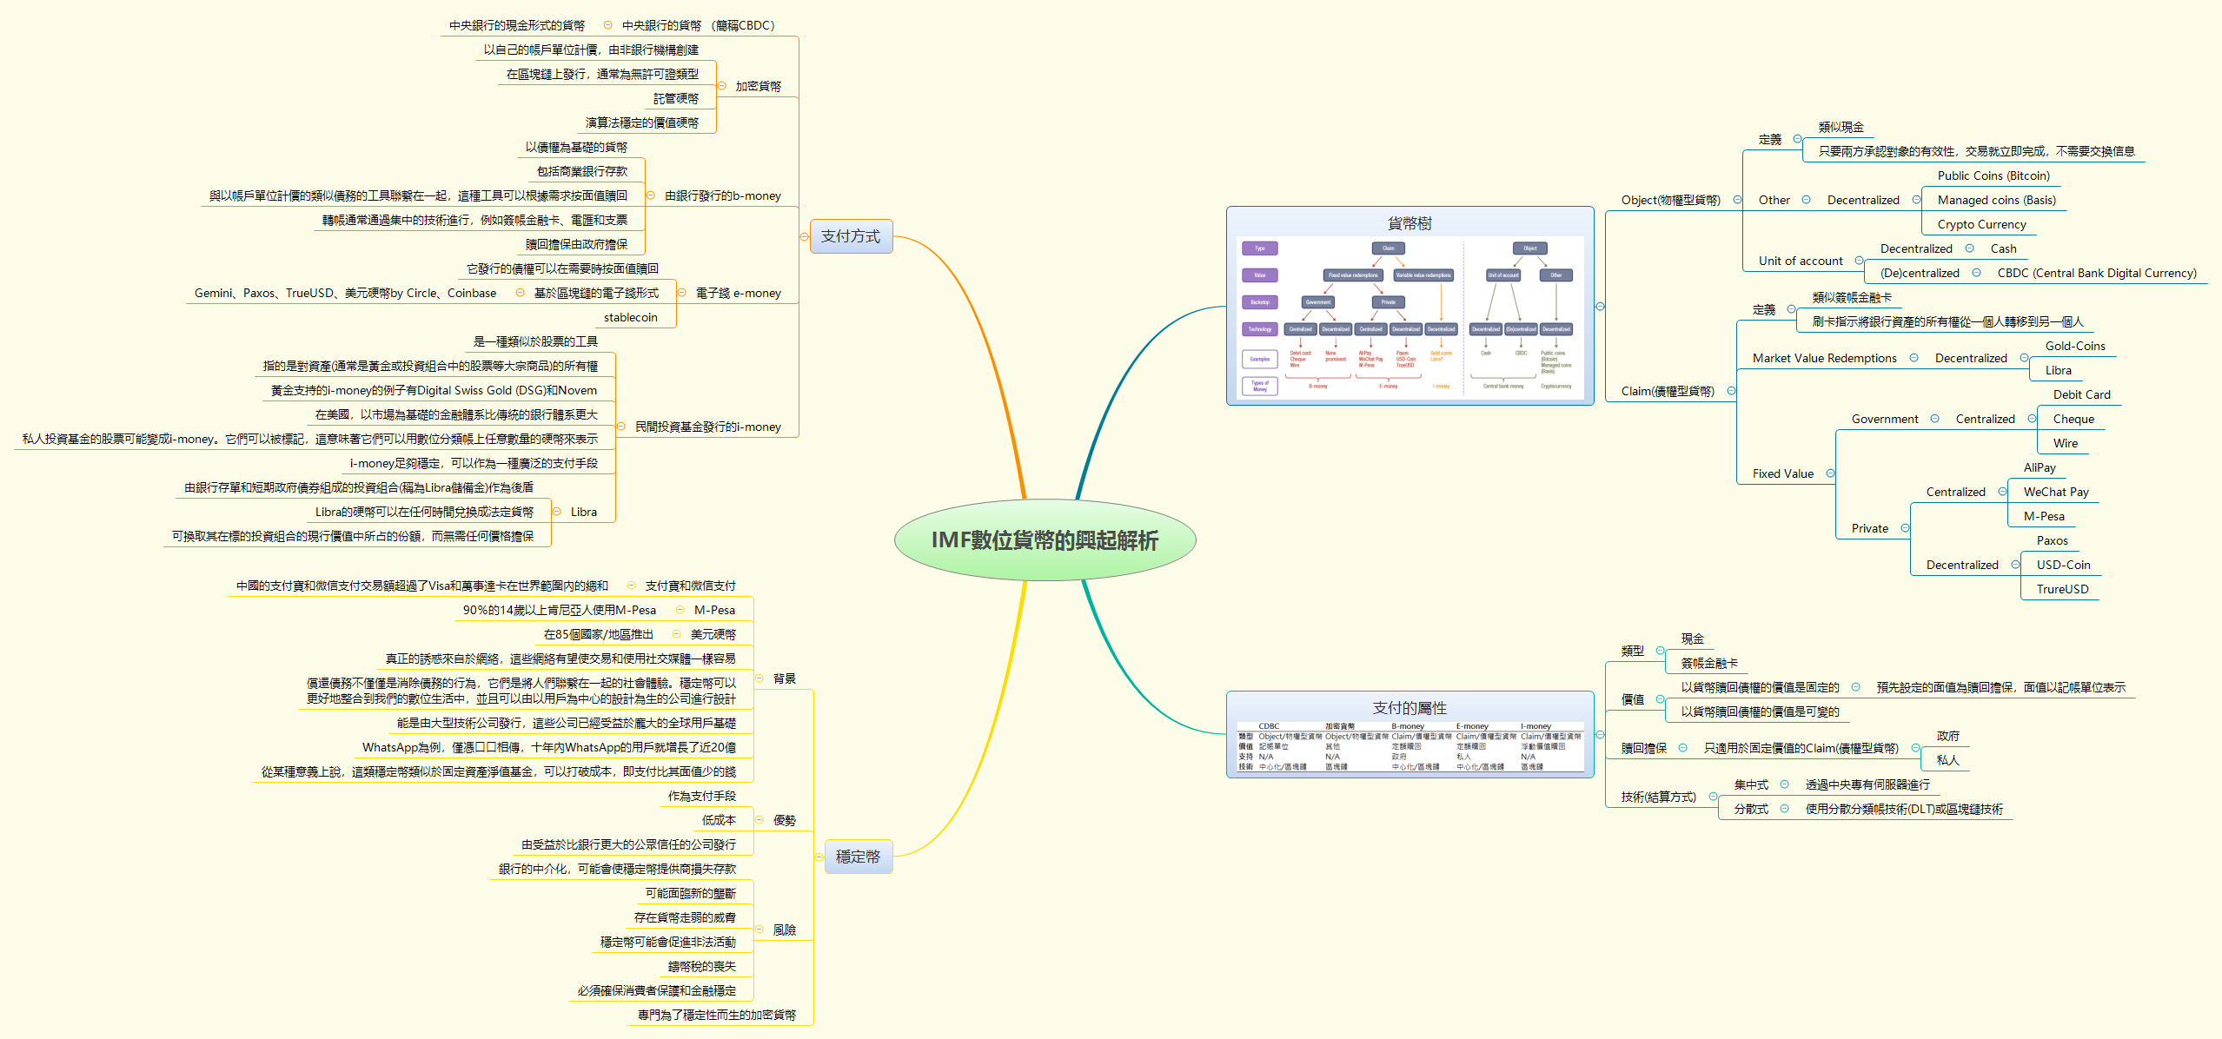This screenshot has height=1039, width=2222.
Task: Collapse the 由銀行發行的b-money branch
Action: [652, 195]
